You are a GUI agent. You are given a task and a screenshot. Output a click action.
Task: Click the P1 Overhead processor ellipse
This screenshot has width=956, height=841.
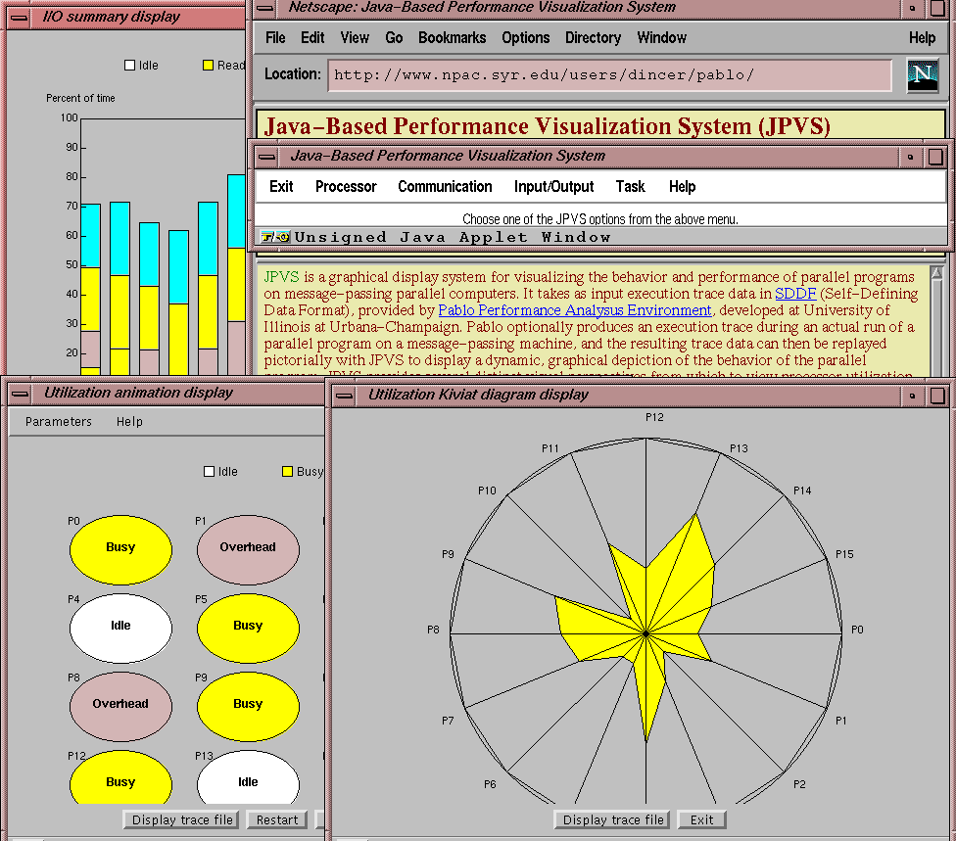click(x=248, y=549)
